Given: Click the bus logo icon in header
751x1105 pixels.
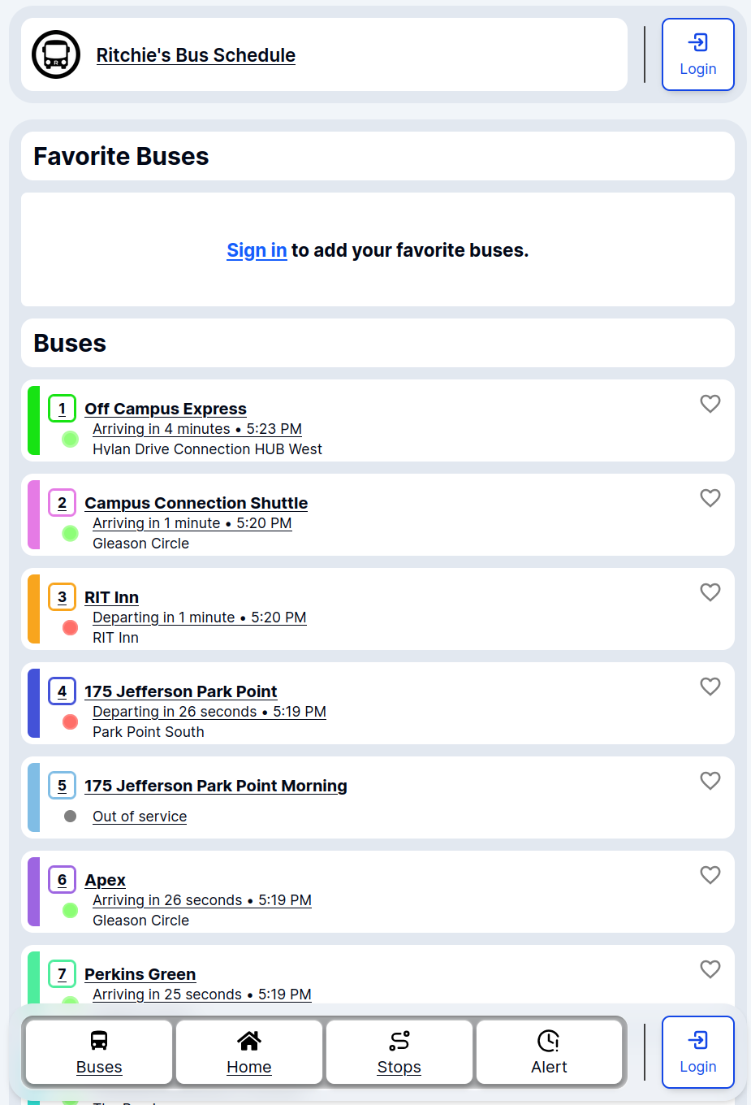Looking at the screenshot, I should [56, 54].
